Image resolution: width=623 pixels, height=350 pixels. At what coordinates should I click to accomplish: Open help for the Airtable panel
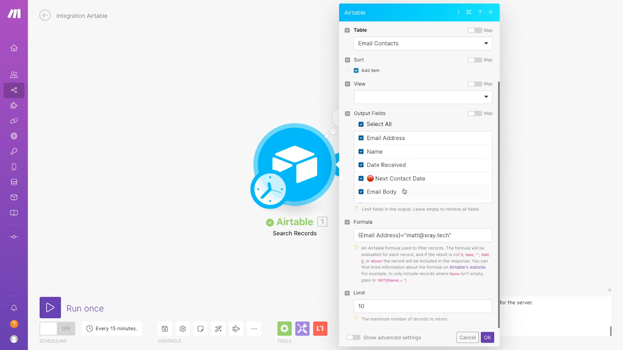[480, 12]
